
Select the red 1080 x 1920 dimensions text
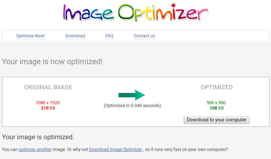(x=48, y=103)
